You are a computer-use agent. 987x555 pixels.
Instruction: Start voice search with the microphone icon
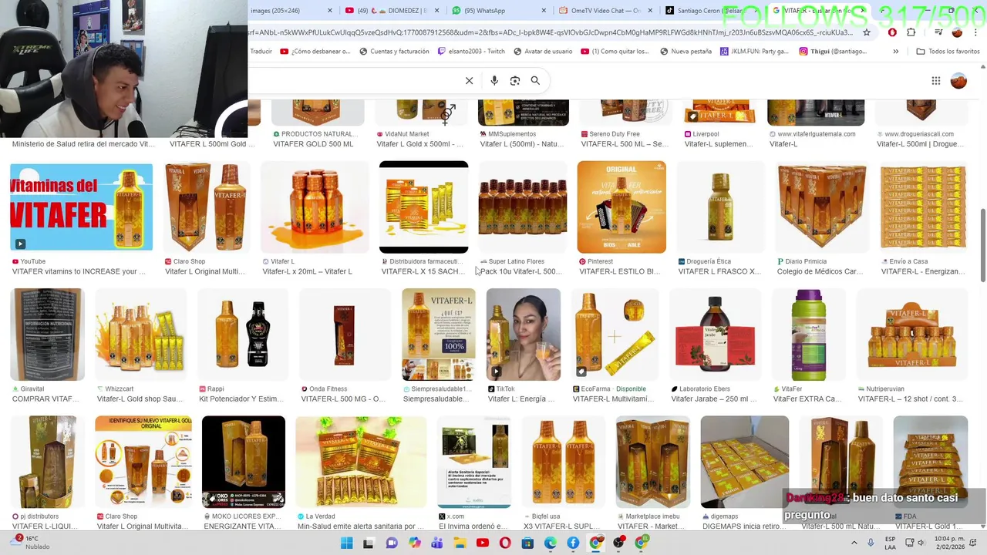(494, 80)
